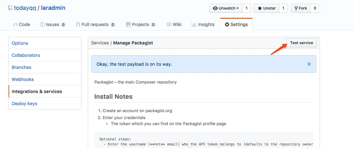The width and height of the screenshot is (353, 148).
Task: Select Options in the sidebar
Action: (x=20, y=43)
